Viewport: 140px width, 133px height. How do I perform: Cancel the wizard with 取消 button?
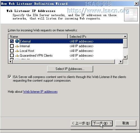coord(126,123)
